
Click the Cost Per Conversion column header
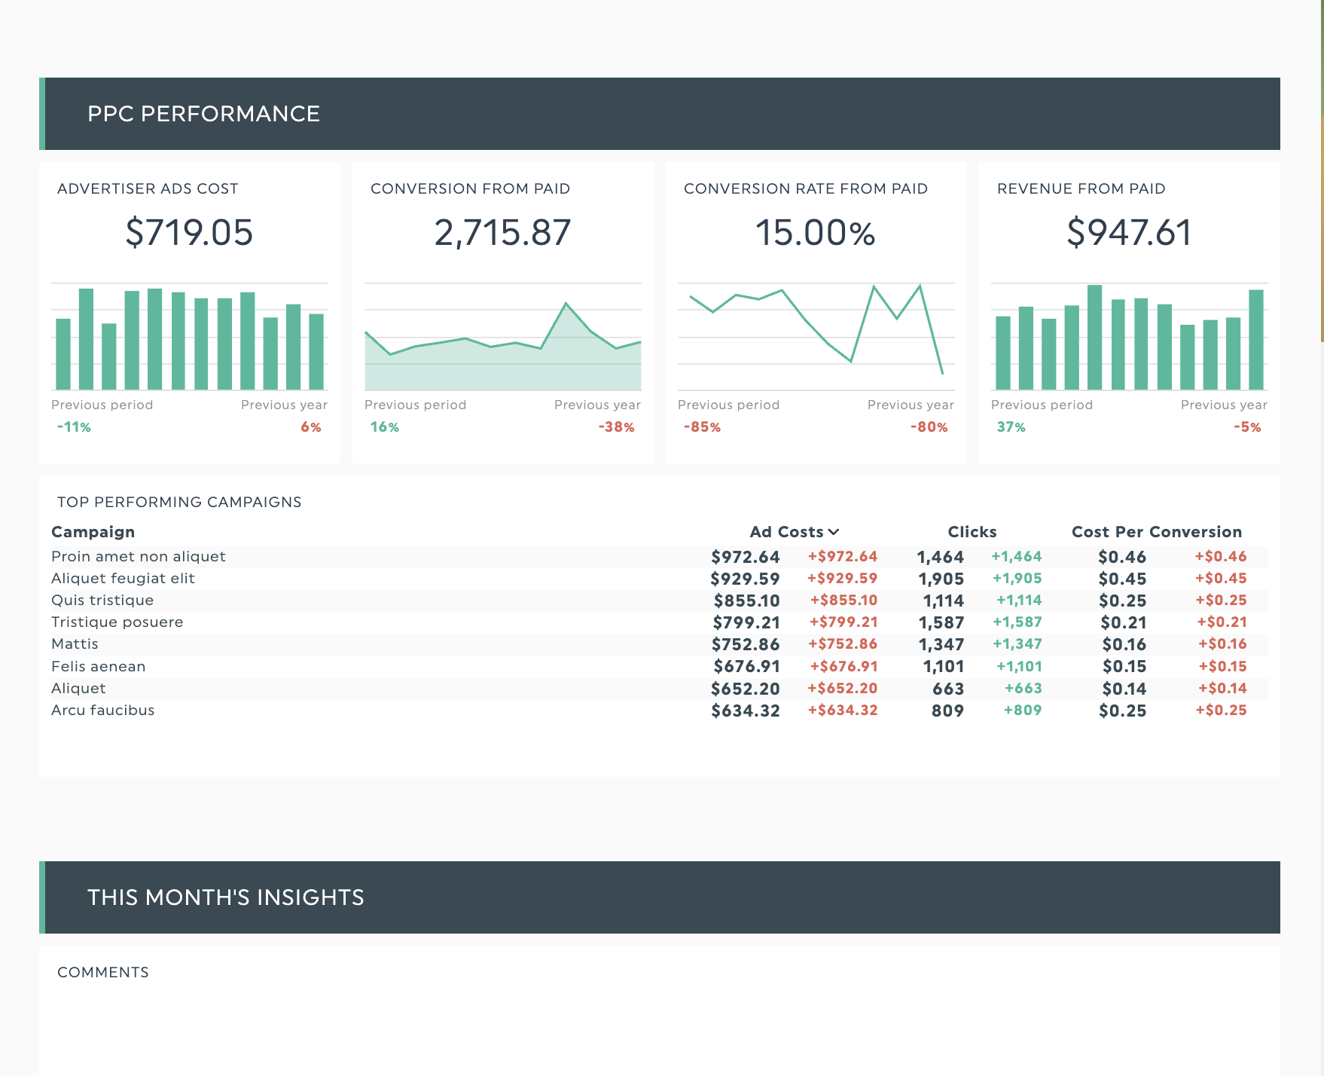[1156, 532]
